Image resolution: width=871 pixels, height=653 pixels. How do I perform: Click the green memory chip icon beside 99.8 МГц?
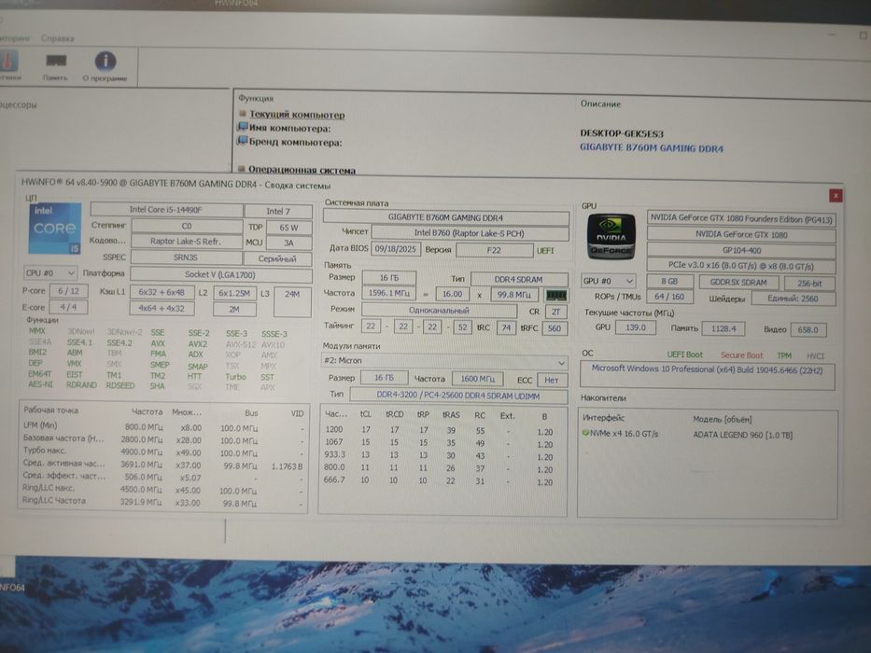click(556, 296)
